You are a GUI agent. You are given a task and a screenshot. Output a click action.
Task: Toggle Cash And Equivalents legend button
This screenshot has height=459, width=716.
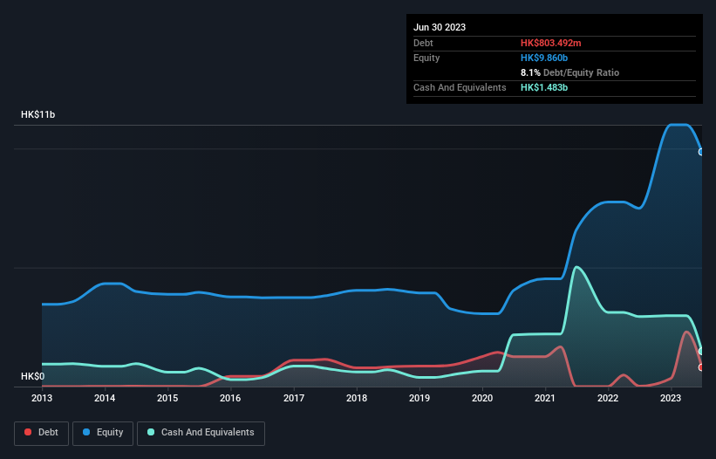point(201,433)
